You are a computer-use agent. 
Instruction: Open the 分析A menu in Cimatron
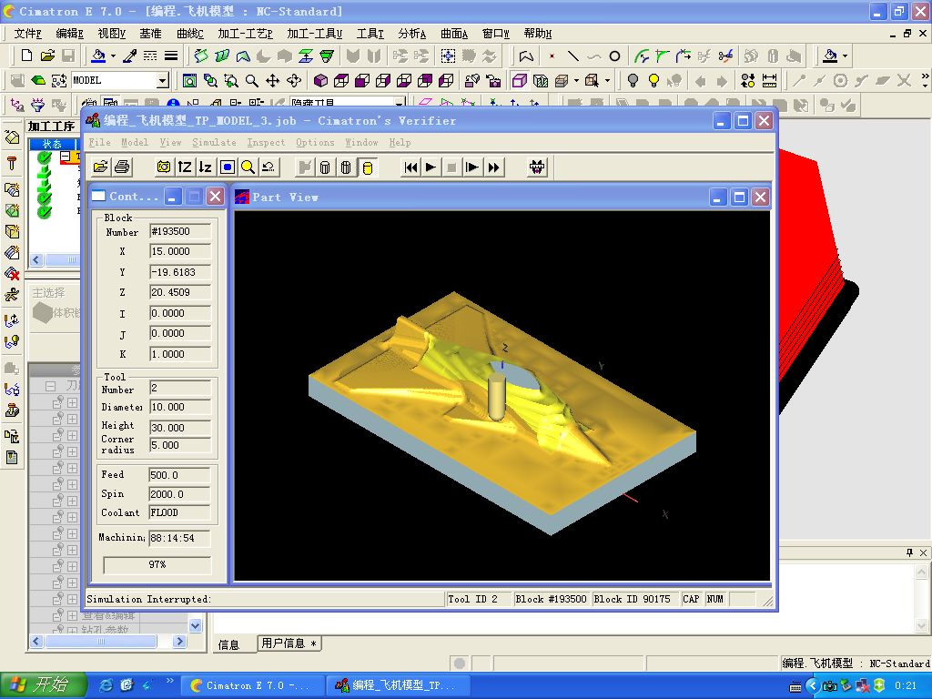pos(412,34)
